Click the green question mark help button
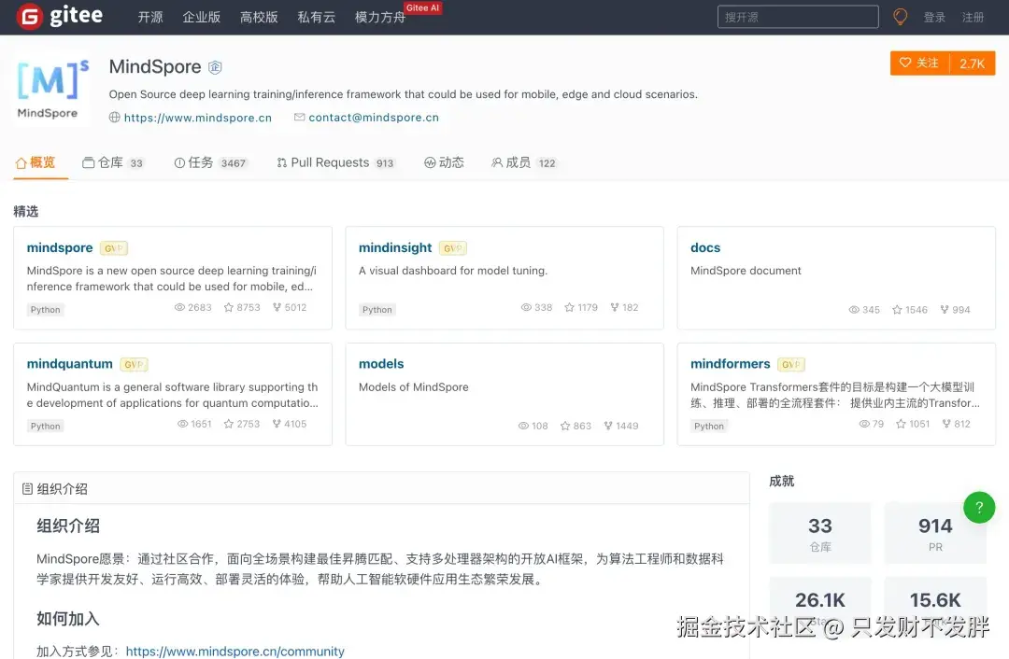 [979, 508]
